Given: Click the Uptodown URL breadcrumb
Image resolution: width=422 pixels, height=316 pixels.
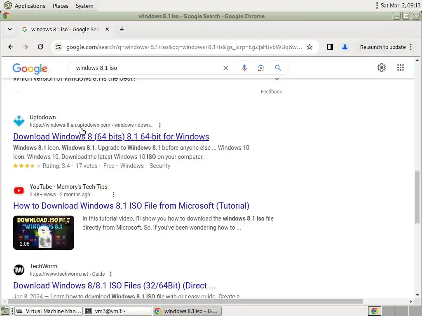Looking at the screenshot, I should (91, 125).
